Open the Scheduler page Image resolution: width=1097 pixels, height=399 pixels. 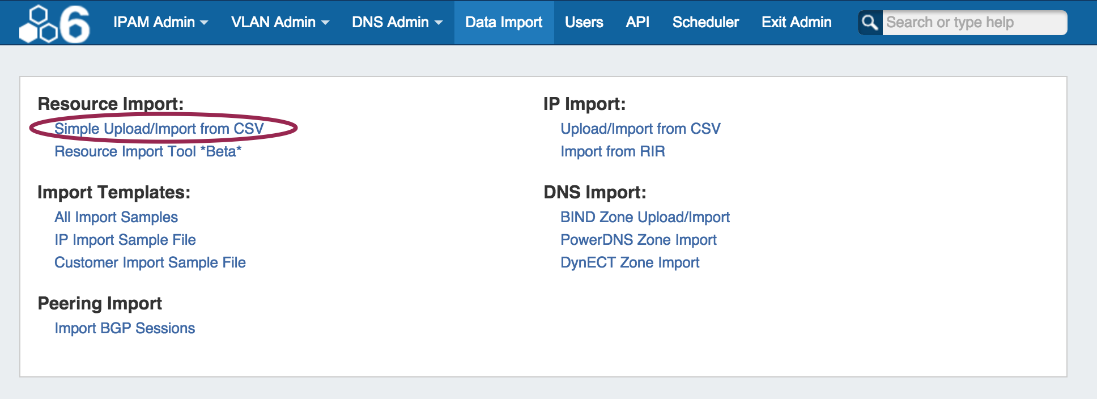pyautogui.click(x=705, y=22)
